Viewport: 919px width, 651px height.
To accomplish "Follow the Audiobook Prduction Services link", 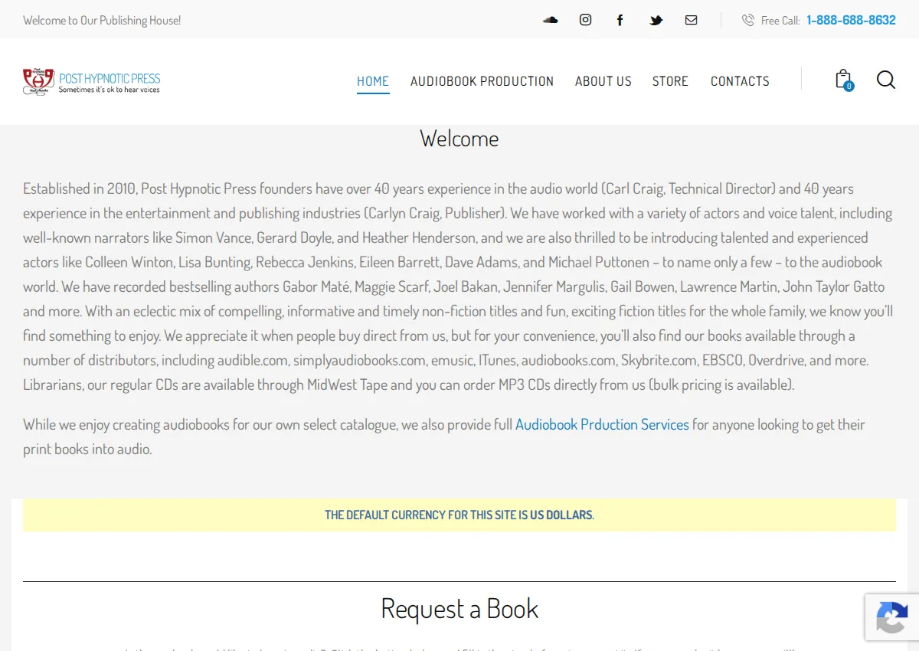I will (x=602, y=424).
